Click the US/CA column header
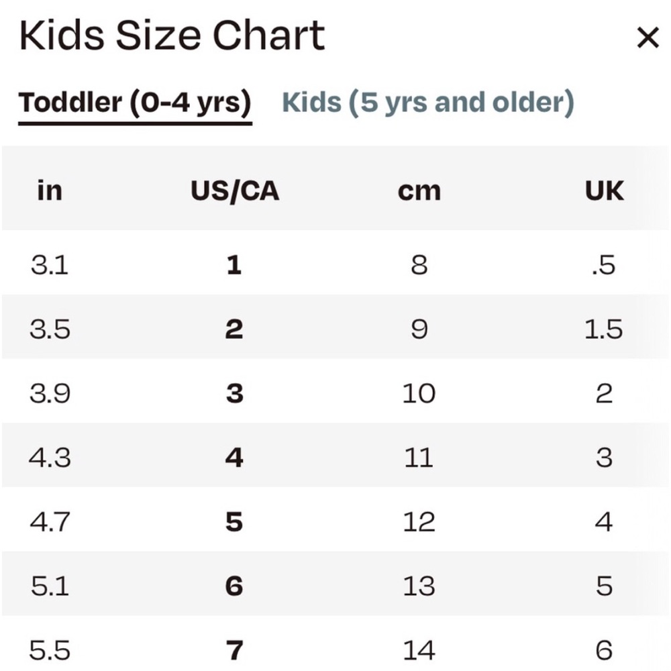 [x=235, y=191]
